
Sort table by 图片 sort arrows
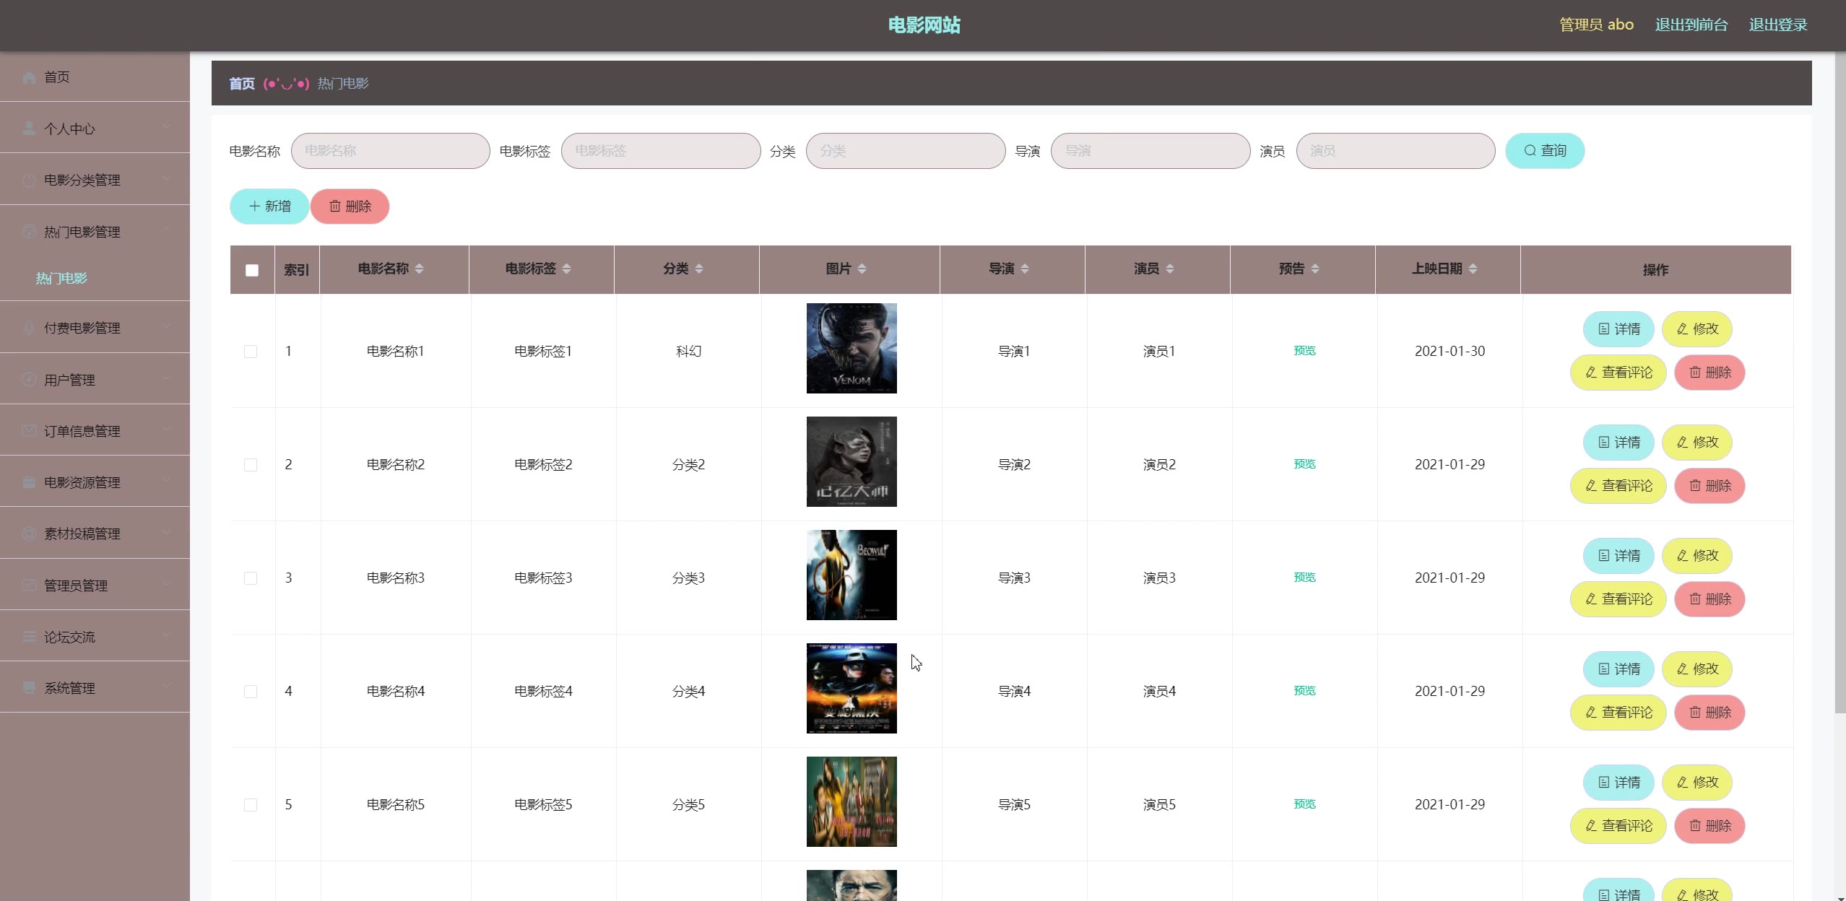pyautogui.click(x=862, y=269)
